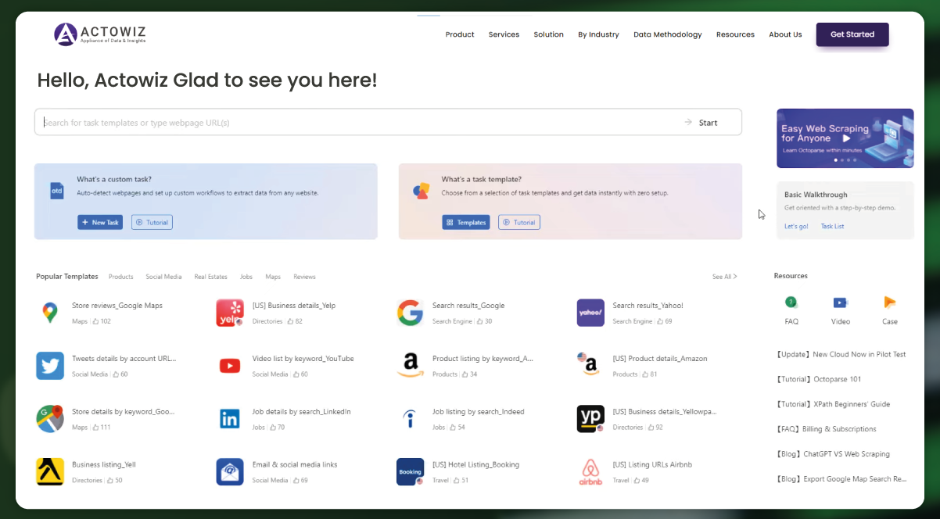
Task: Filter templates by Maps
Action: (x=273, y=277)
